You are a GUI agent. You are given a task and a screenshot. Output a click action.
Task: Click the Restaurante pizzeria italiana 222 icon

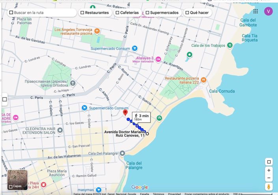(203, 80)
